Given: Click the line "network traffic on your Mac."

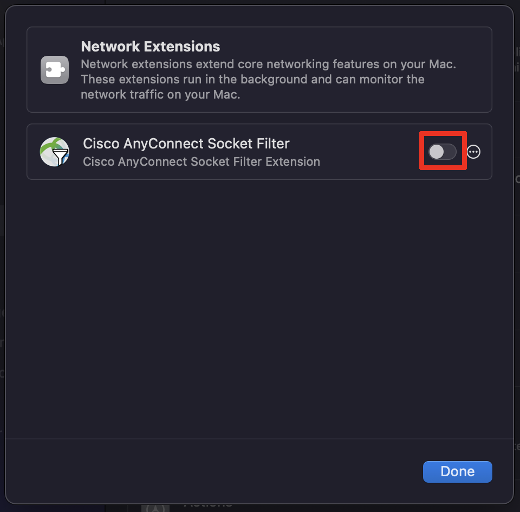Looking at the screenshot, I should 160,94.
